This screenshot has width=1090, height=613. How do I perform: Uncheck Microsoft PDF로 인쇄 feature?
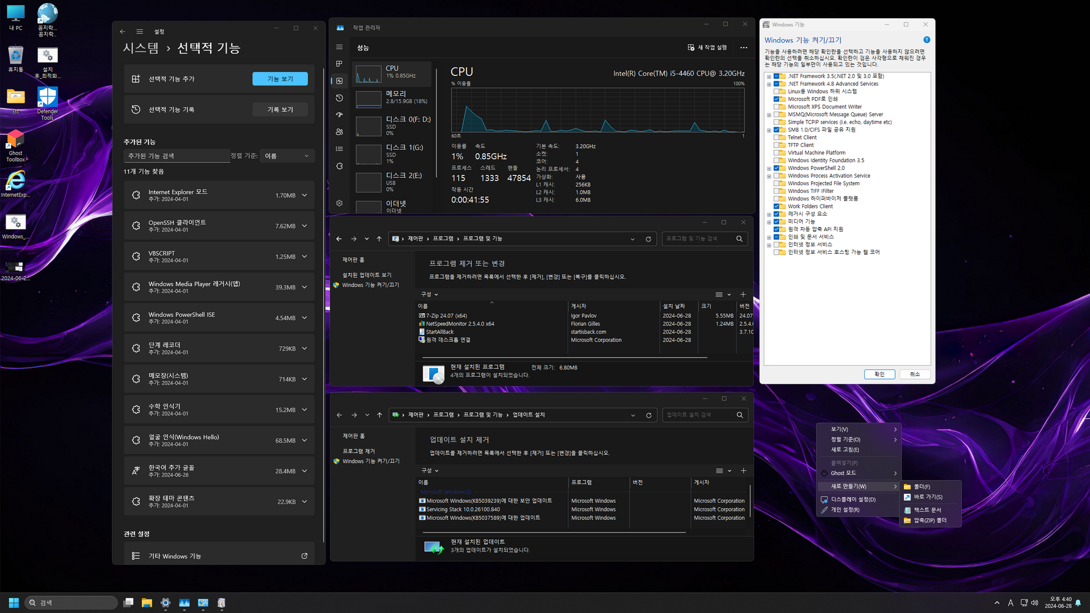(776, 99)
